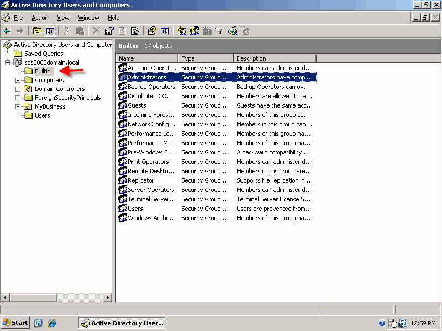The height and width of the screenshot is (331, 442).
Task: Select the Administrators group row
Action: (x=217, y=77)
